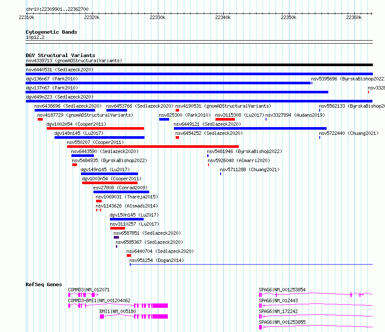Open nsv4190531 gnomAD variant label
Image resolution: width=385 pixels, height=332 pixels.
pyautogui.click(x=223, y=106)
